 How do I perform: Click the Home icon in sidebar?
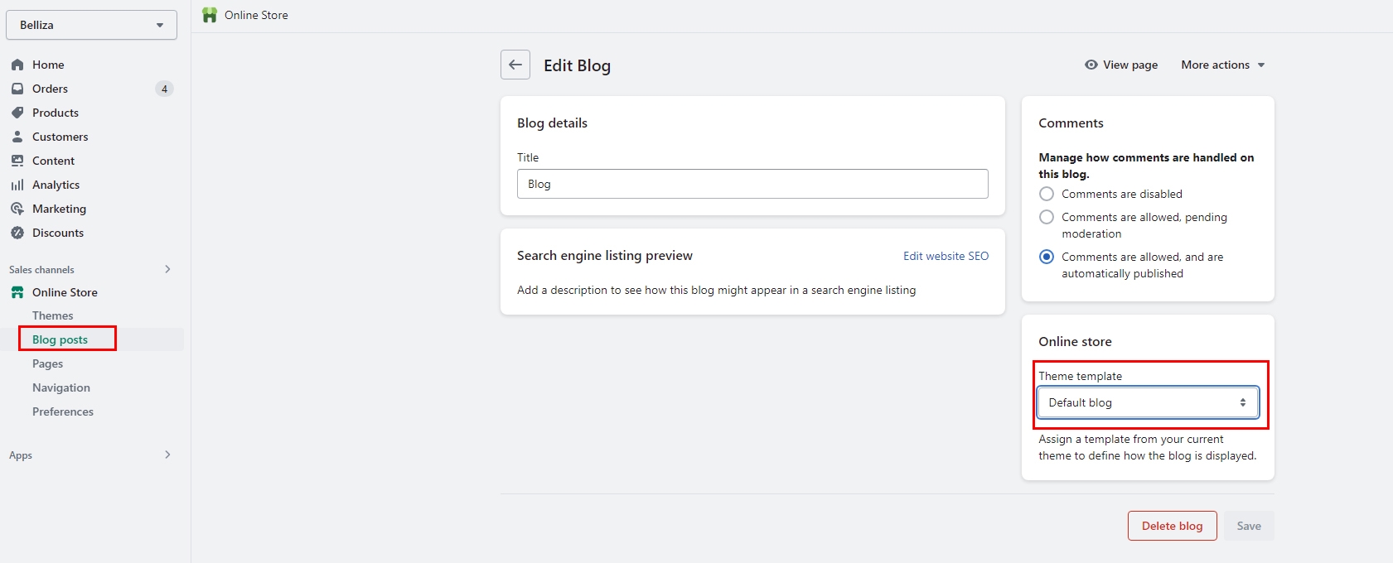pyautogui.click(x=17, y=65)
